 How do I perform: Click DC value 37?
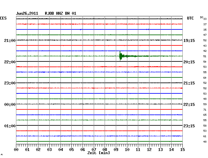coord(205,24)
